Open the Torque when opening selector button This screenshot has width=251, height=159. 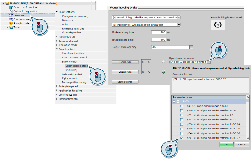[x=191, y=47]
